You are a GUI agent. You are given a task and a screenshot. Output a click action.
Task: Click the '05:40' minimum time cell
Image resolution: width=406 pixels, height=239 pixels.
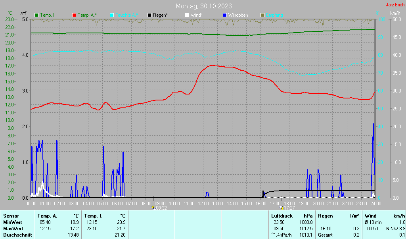[45, 222]
